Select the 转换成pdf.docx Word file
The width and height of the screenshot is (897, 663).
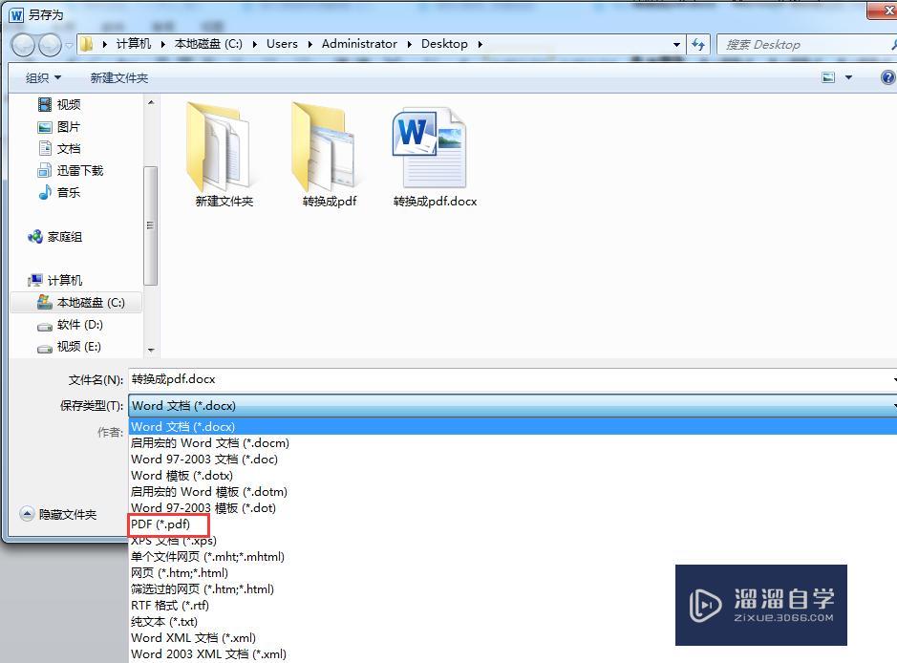(435, 157)
